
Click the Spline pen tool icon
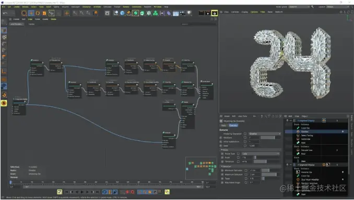pos(129,13)
